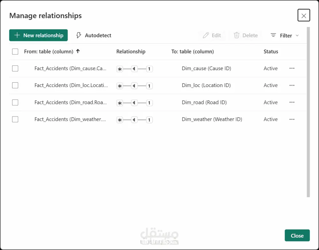This screenshot has width=319, height=250.
Task: Click the Status column header
Action: pos(271,51)
